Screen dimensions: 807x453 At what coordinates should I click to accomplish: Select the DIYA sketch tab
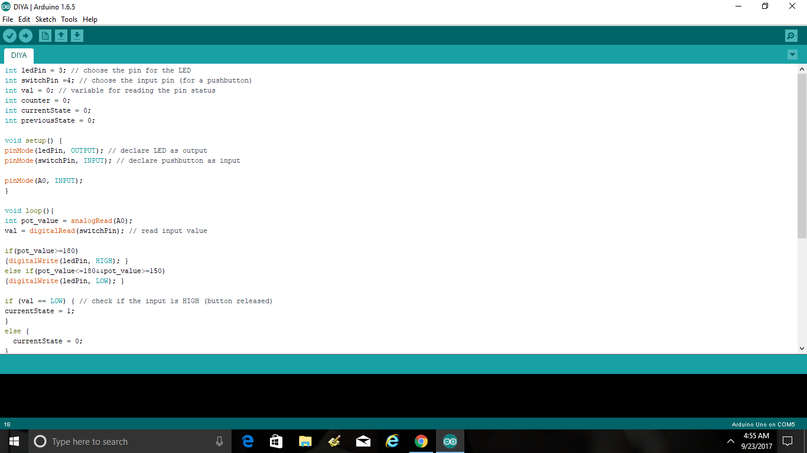[18, 55]
